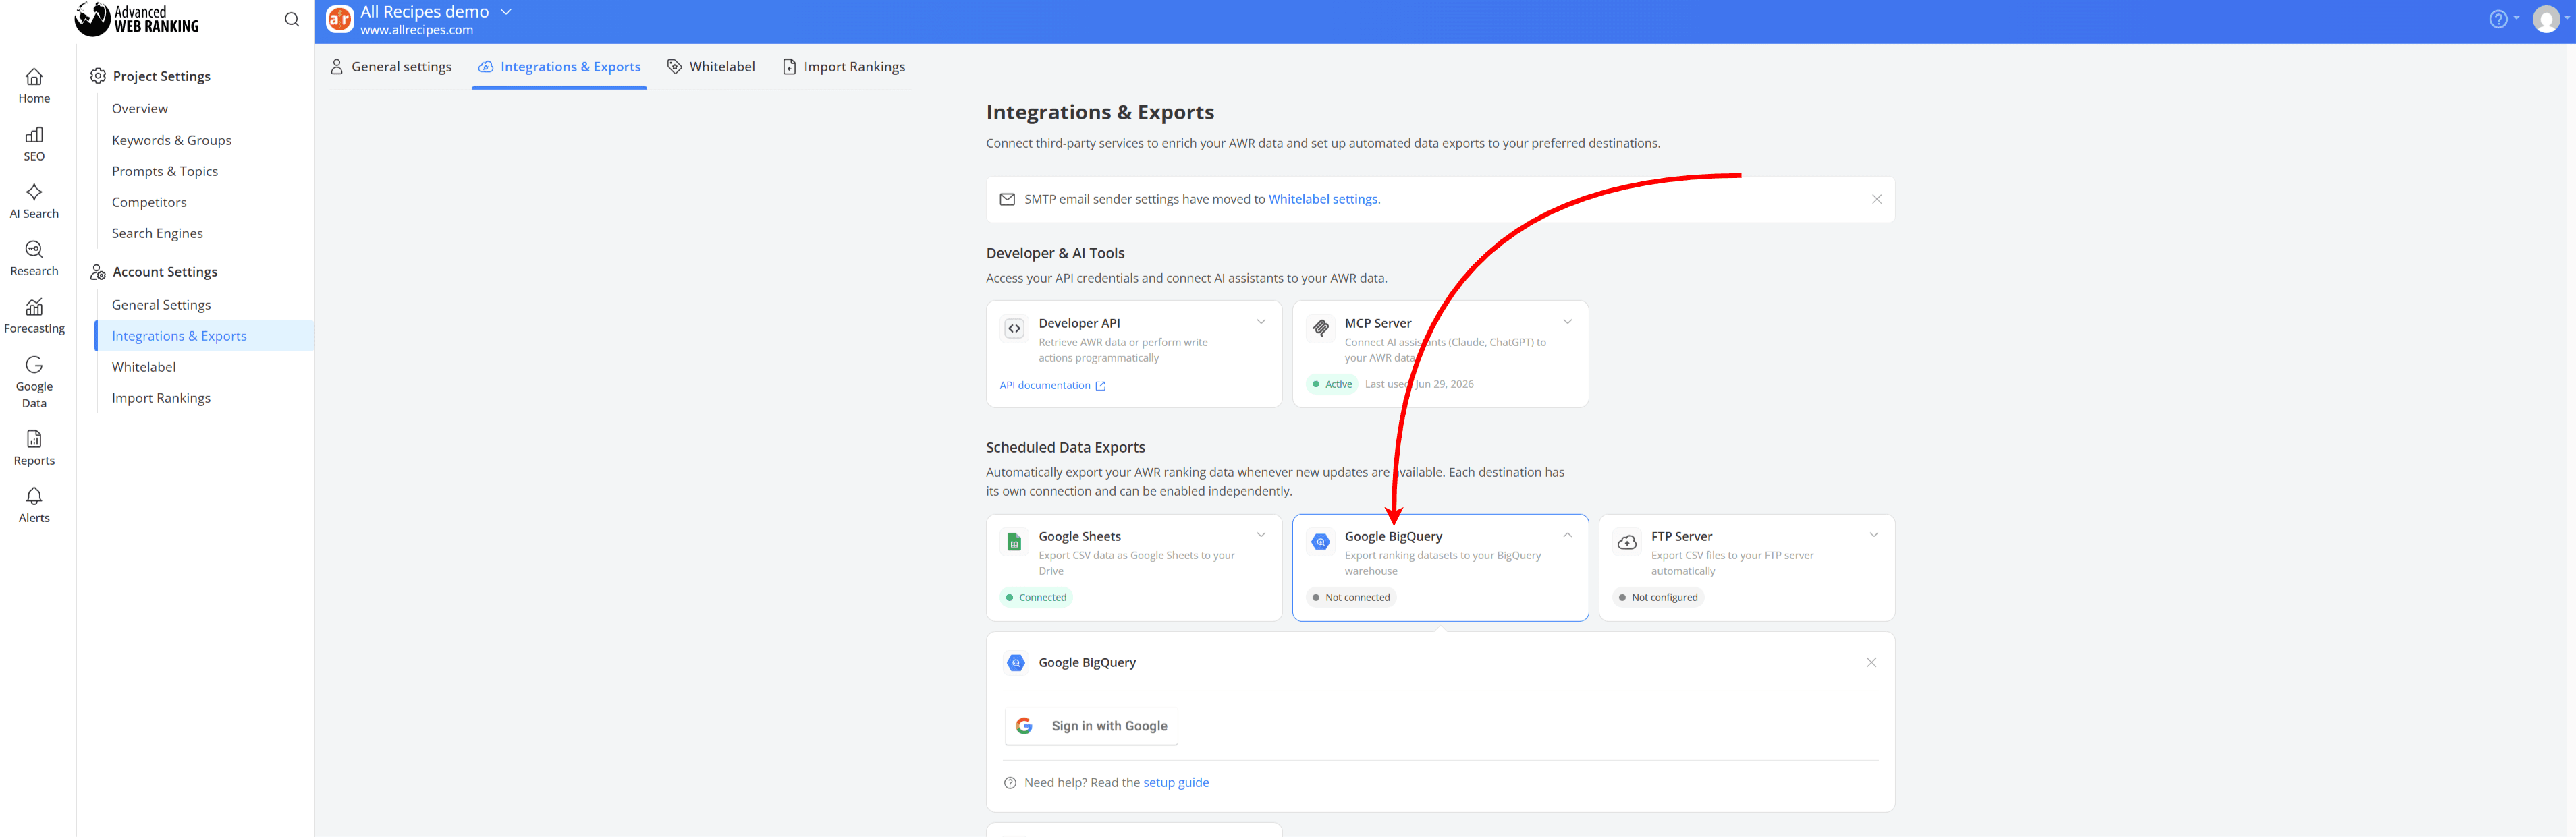Screen dimensions: 2576x837
Task: Open Keywords & Groups in sidebar
Action: pos(171,141)
